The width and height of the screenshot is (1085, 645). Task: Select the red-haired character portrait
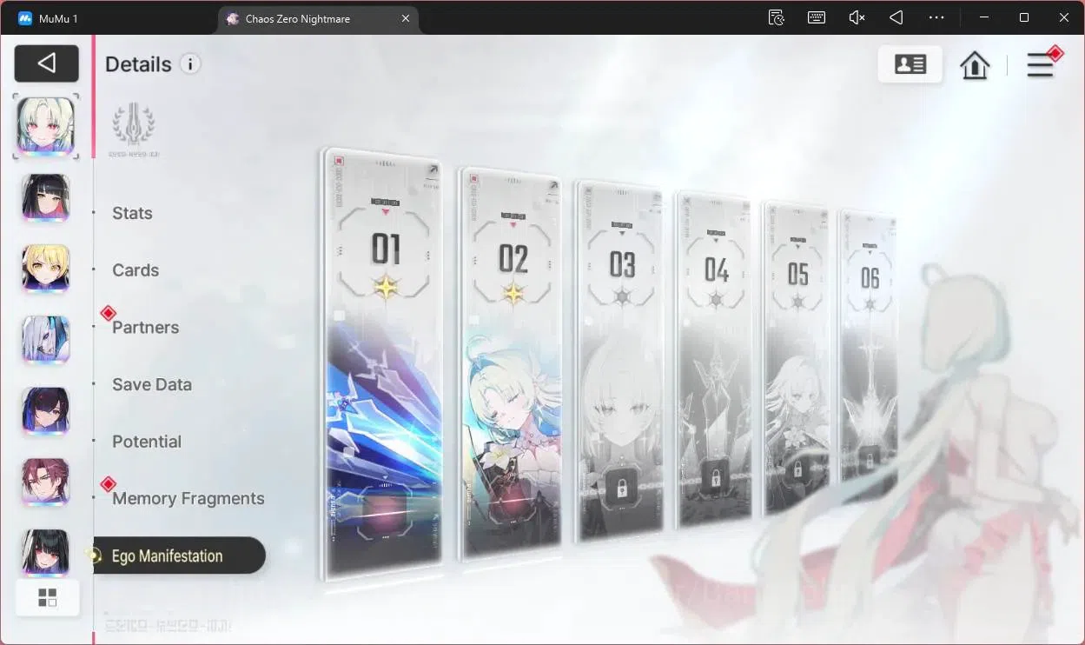coord(46,482)
